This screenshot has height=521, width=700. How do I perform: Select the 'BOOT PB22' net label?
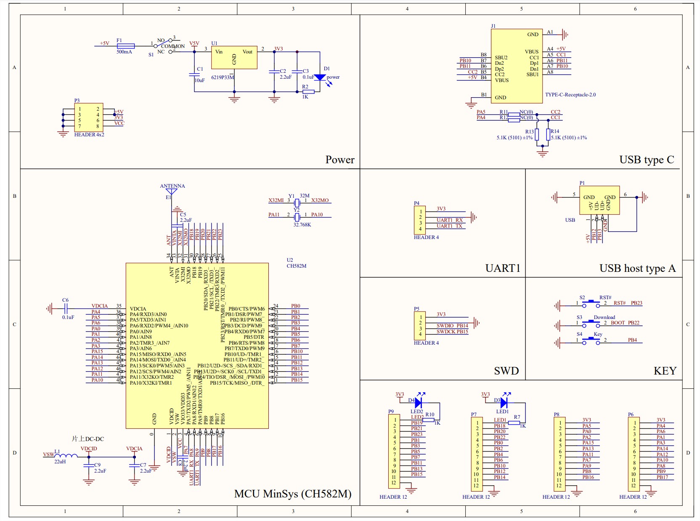[x=625, y=323]
